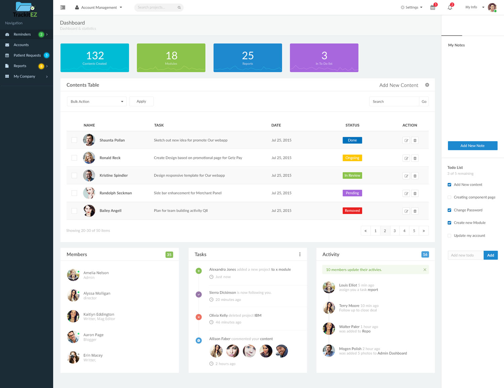The height and width of the screenshot is (388, 504).
Task: Uncheck the 'Add New content' todo
Action: pos(449,185)
